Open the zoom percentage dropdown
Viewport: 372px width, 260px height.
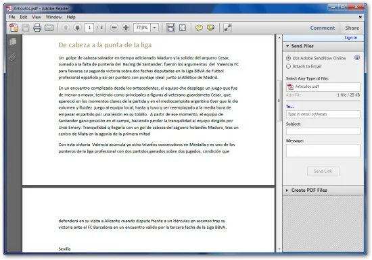coord(155,28)
